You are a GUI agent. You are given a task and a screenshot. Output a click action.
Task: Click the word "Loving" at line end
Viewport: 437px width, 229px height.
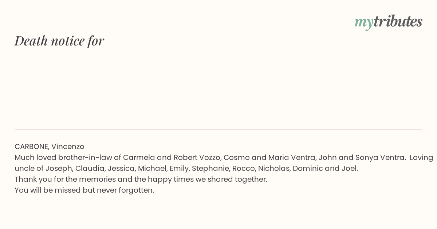point(421,158)
